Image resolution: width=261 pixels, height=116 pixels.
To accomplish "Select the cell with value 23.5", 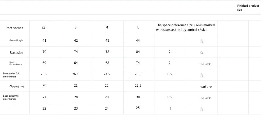I will click(x=138, y=85).
